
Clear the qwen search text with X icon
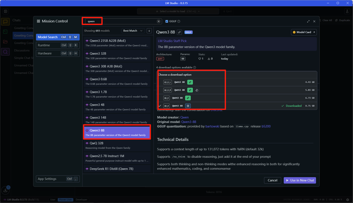(159, 21)
